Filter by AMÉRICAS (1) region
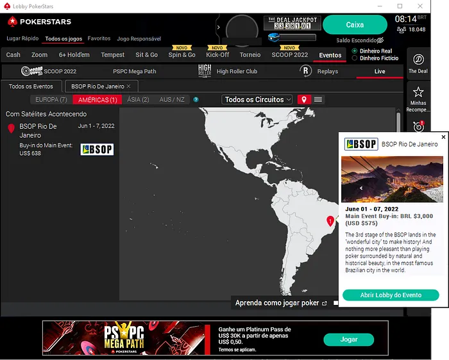449x360 pixels. tap(97, 99)
